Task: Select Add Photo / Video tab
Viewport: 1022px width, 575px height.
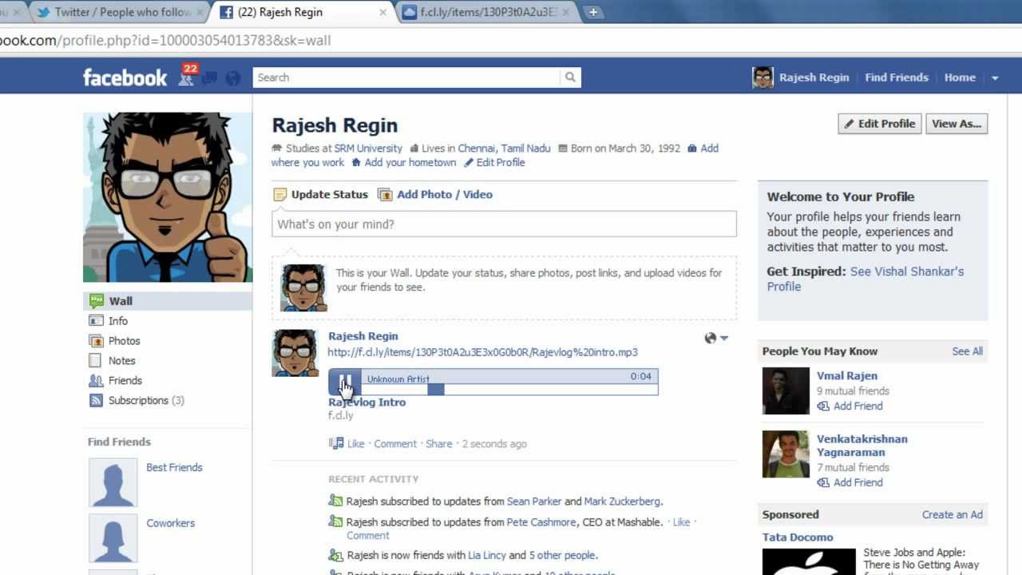Action: tap(435, 195)
